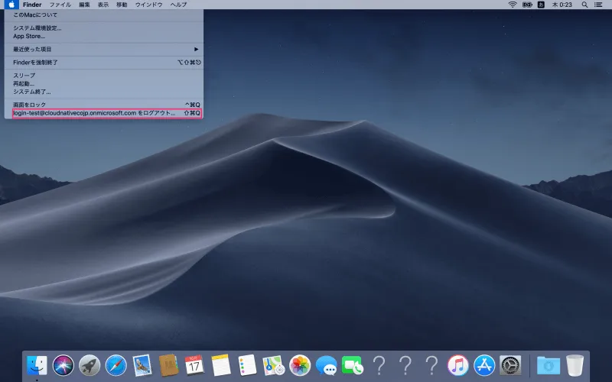This screenshot has height=382, width=612.
Task: Open the Messages app in Dock
Action: pos(326,365)
